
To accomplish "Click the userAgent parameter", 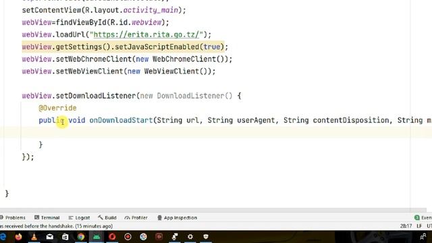I will pos(256,120).
